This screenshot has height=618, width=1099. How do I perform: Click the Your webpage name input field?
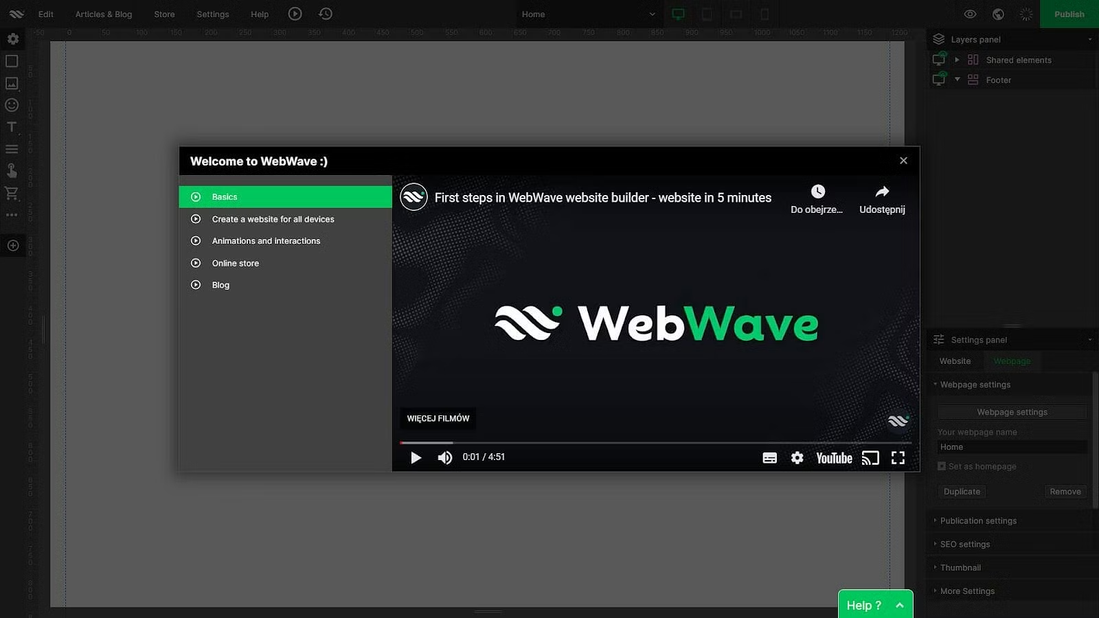pos(1012,447)
